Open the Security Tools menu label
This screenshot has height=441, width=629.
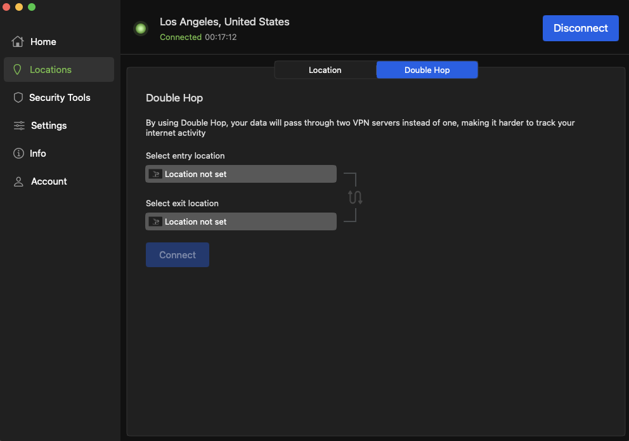point(60,98)
